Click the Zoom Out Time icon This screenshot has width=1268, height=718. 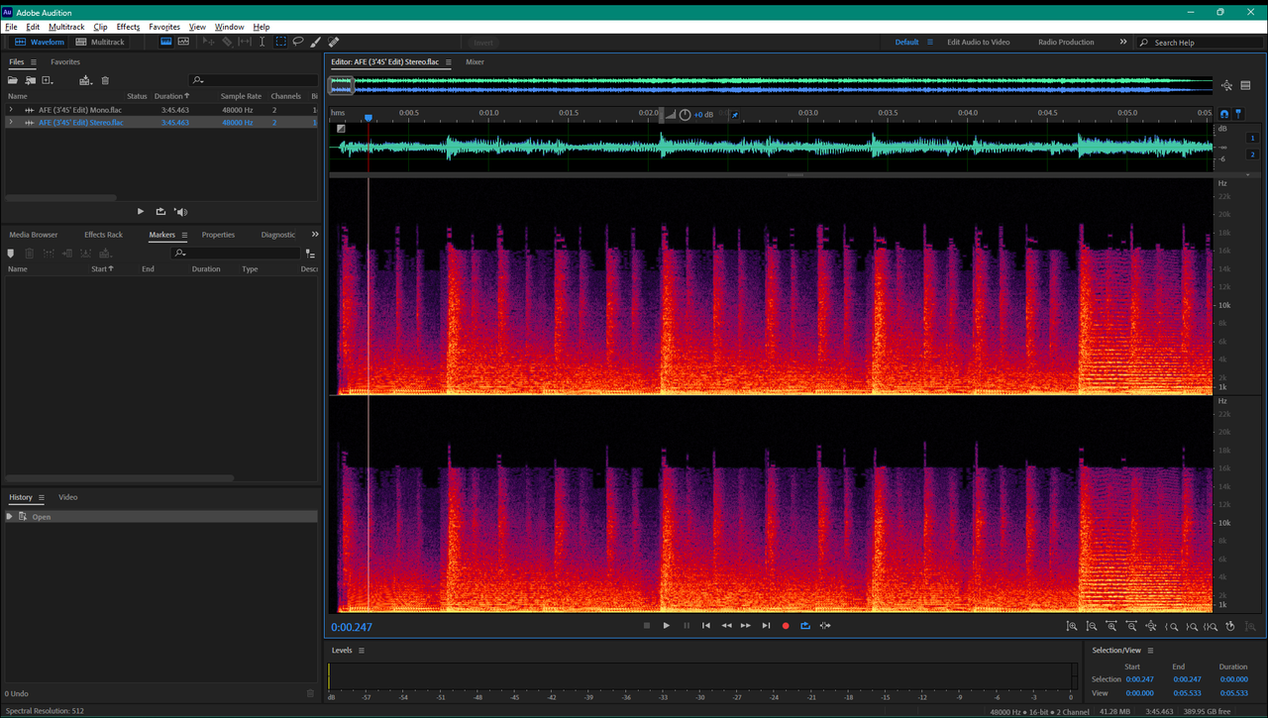click(x=1131, y=626)
